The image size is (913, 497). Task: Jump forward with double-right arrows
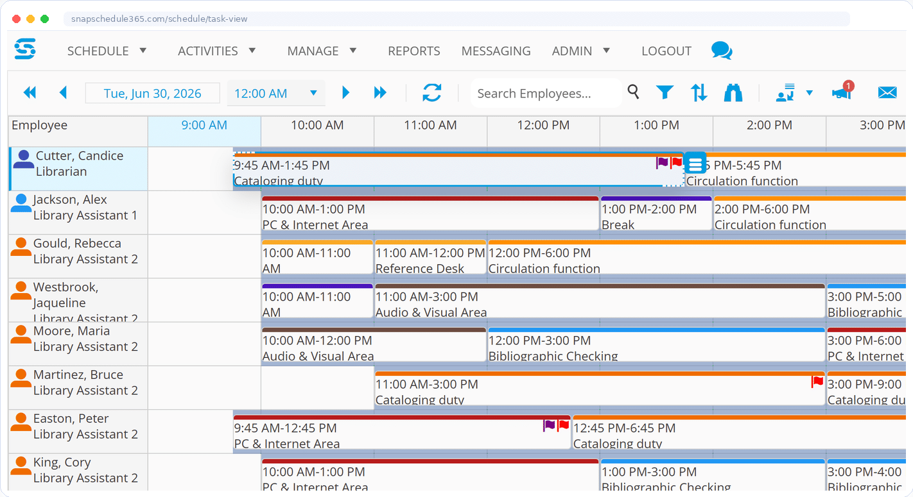point(380,93)
